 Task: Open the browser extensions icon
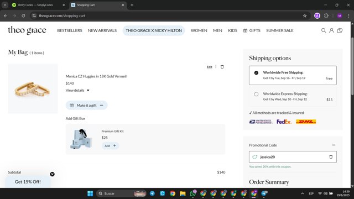tap(326, 16)
